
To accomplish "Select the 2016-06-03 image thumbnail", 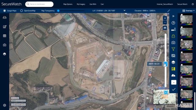I will [x=187, y=94].
